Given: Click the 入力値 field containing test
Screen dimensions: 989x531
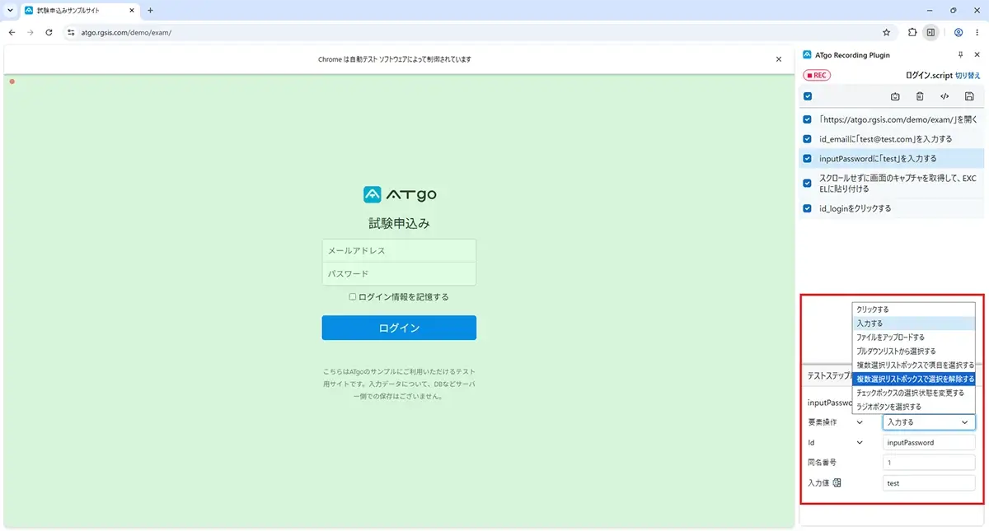Looking at the screenshot, I should 929,483.
